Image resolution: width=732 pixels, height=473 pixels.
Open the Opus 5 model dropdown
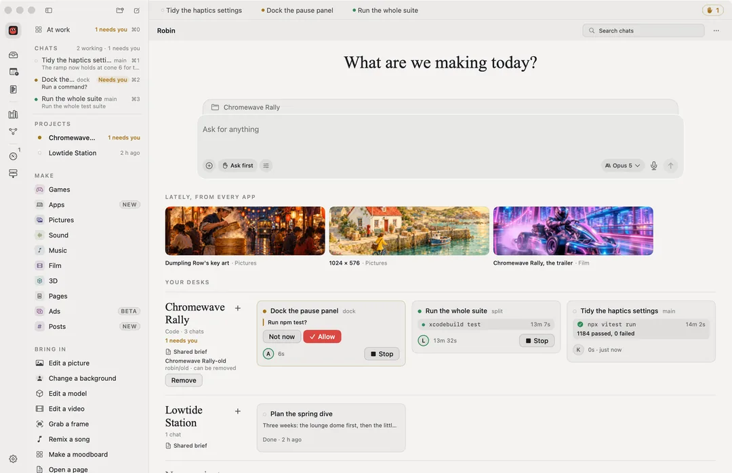tap(622, 165)
